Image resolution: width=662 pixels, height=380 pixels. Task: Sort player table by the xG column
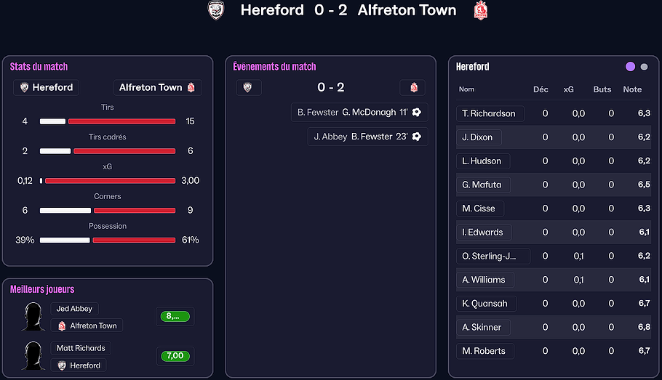(x=568, y=89)
